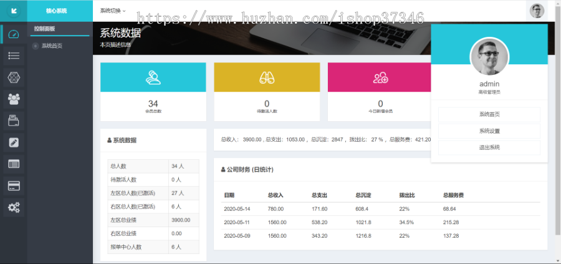Click the 2020-05-11 date cell

pos(237,222)
